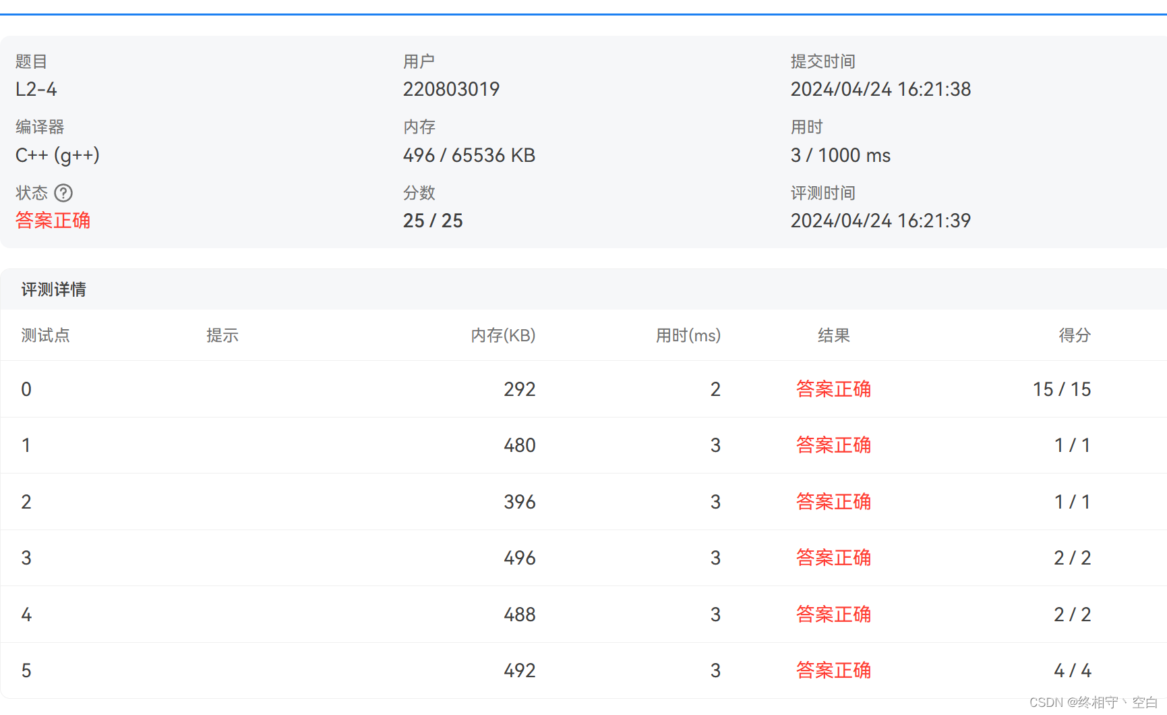Click judging time 2024/04/24 16:21:39
Screen dimensions: 1167x715
[x=880, y=221]
